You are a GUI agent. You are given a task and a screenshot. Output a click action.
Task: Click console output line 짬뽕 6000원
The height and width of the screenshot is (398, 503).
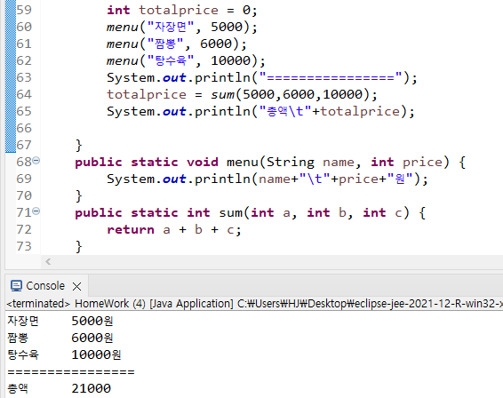click(60, 338)
